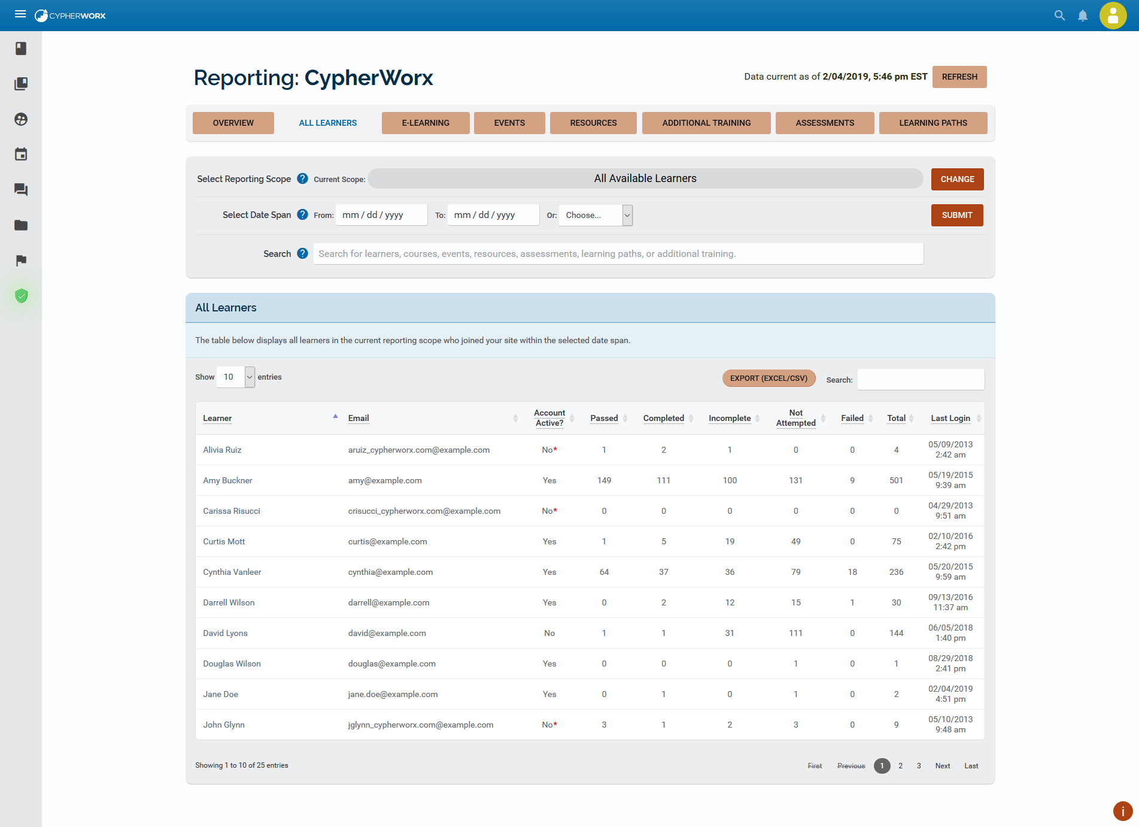Select learner David Lyons
This screenshot has width=1139, height=827.
225,633
